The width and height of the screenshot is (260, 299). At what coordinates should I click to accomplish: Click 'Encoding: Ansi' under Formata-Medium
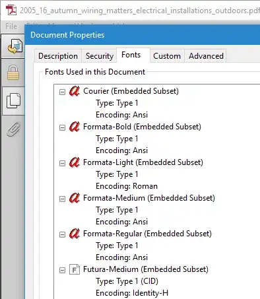[x=121, y=222]
